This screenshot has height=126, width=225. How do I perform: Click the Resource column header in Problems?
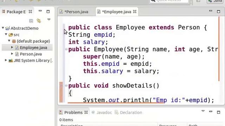pyautogui.click(x=173, y=125)
